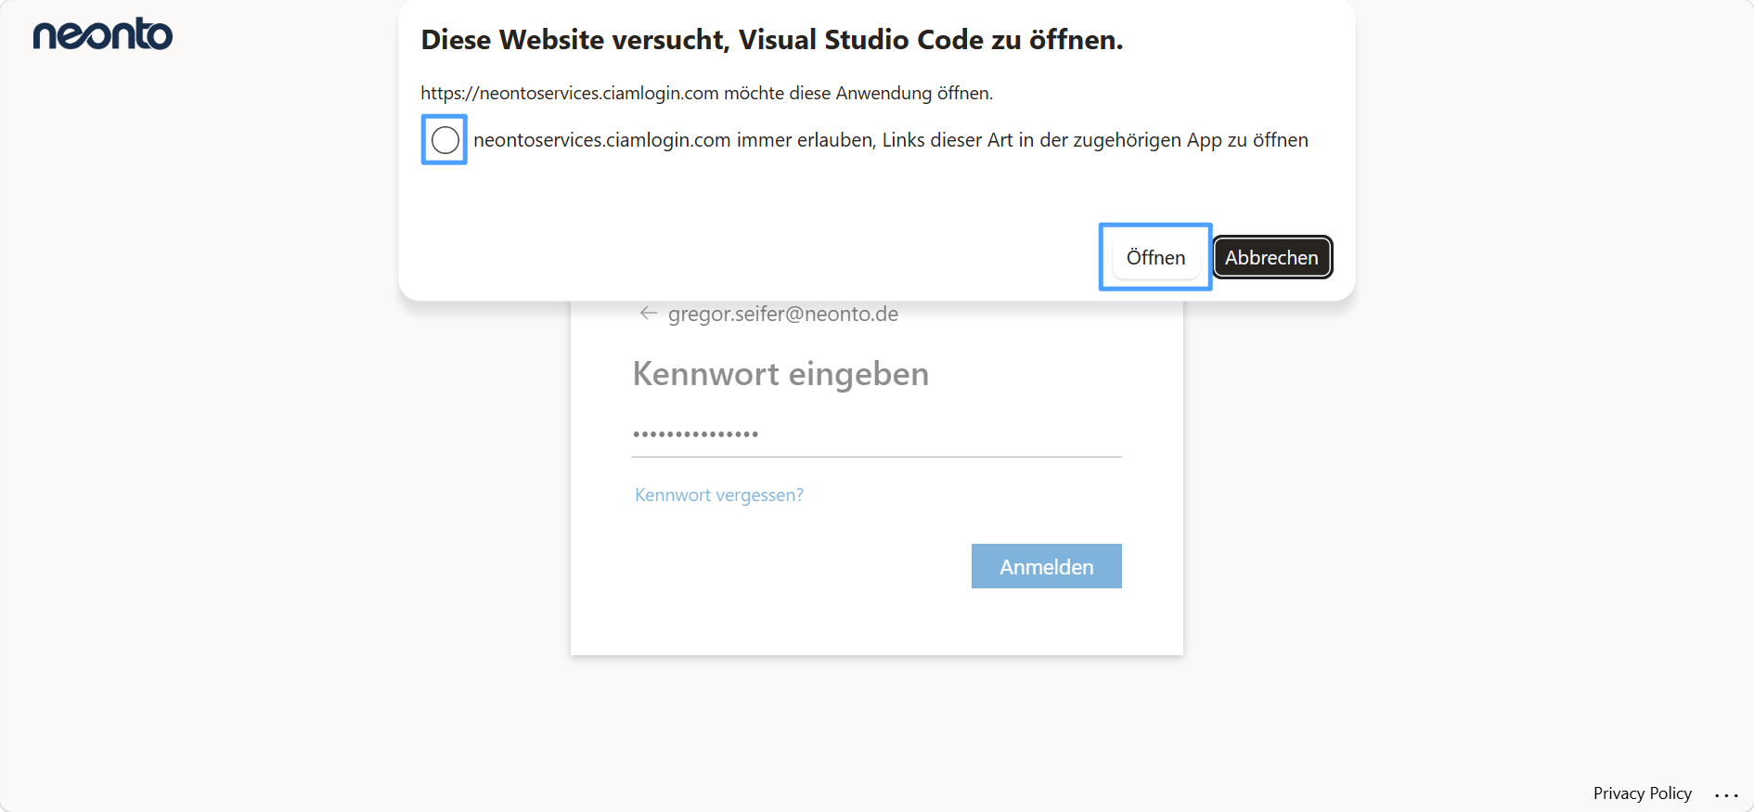Click the https://neontoservices.ciamlogin.com request text

[706, 93]
